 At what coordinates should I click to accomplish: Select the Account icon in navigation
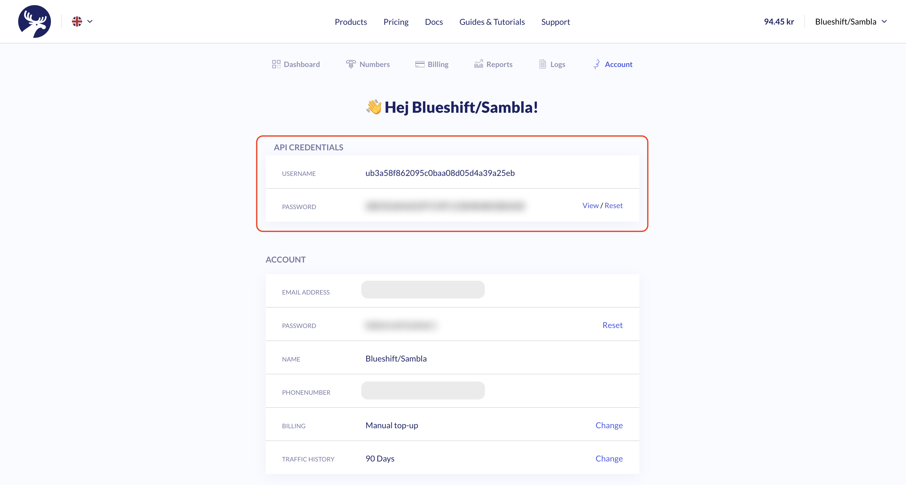click(x=597, y=64)
